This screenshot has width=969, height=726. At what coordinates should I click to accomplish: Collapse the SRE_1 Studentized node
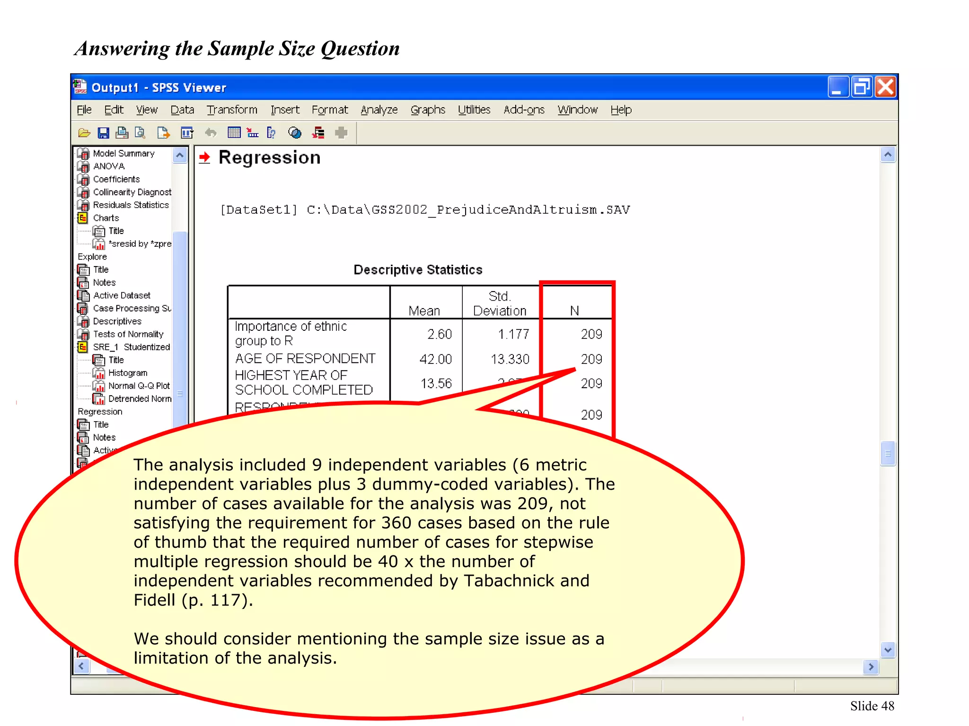click(82, 347)
